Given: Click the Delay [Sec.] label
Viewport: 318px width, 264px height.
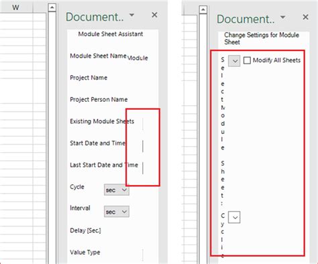Looking at the screenshot, I should tap(85, 230).
